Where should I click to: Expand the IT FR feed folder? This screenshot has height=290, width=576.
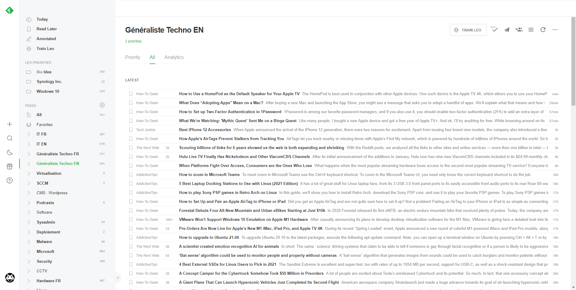[29, 134]
